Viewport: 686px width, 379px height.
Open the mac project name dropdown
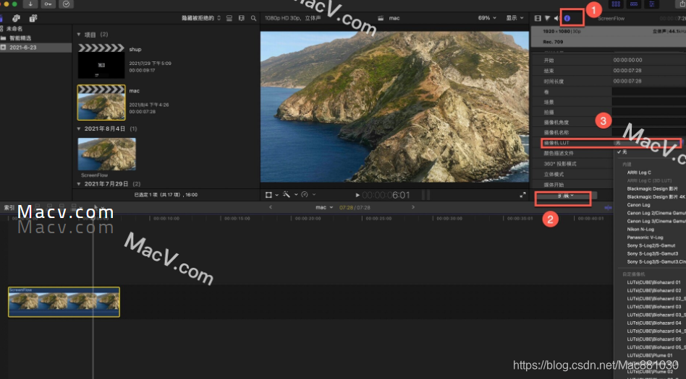pyautogui.click(x=324, y=207)
